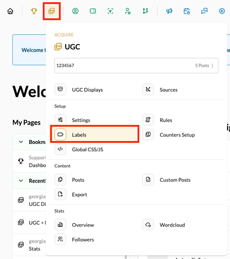Select the 1234567 UGC selector field
Image resolution: width=230 pixels, height=259 pixels.
(136, 66)
